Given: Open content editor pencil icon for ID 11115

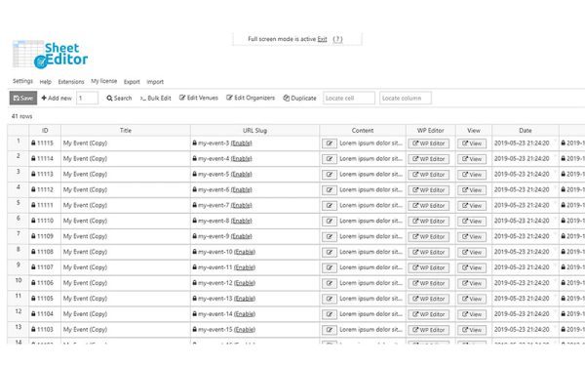Looking at the screenshot, I should coord(330,143).
